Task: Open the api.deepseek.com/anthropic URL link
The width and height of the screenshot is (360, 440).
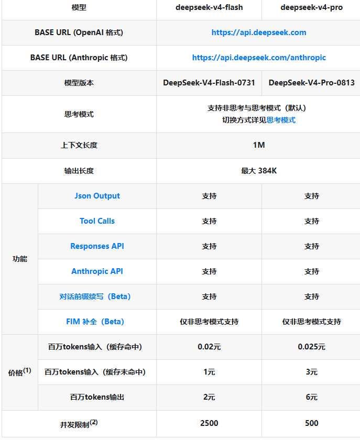Action: point(259,58)
